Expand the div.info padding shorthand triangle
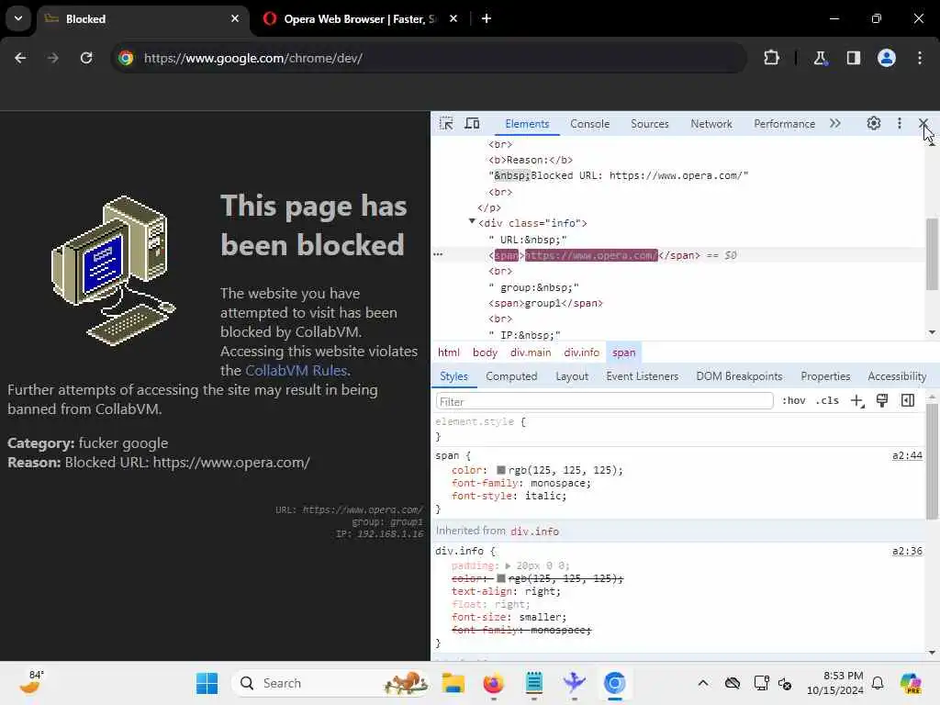The image size is (940, 705). [508, 565]
